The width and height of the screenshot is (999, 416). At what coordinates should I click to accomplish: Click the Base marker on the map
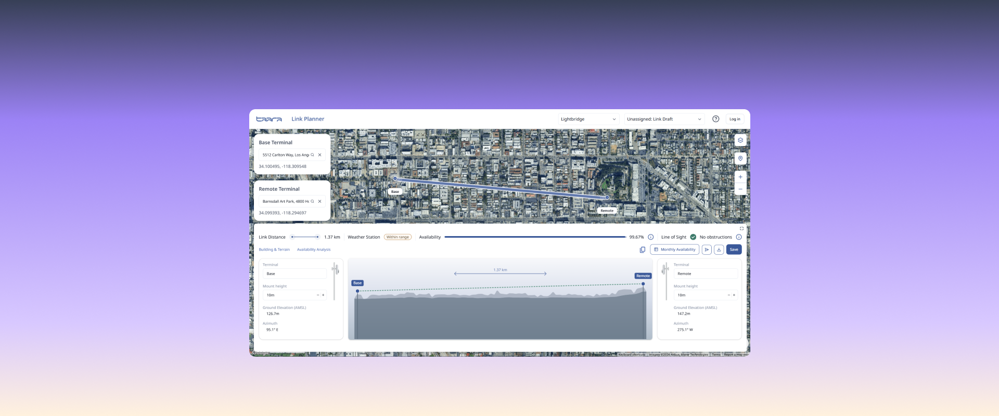[395, 178]
